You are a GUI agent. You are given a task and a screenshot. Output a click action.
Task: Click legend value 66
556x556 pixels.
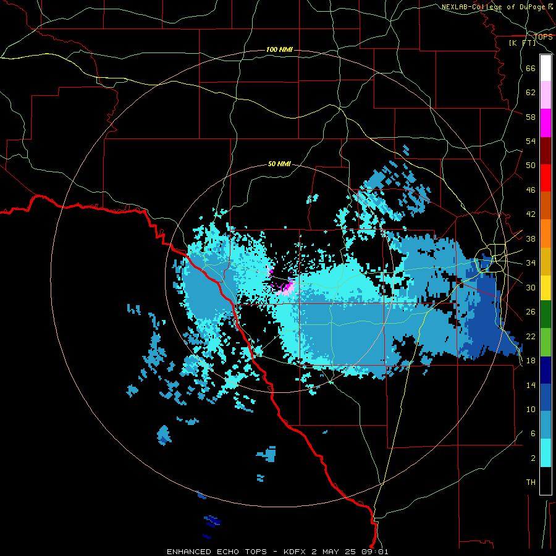coord(531,69)
